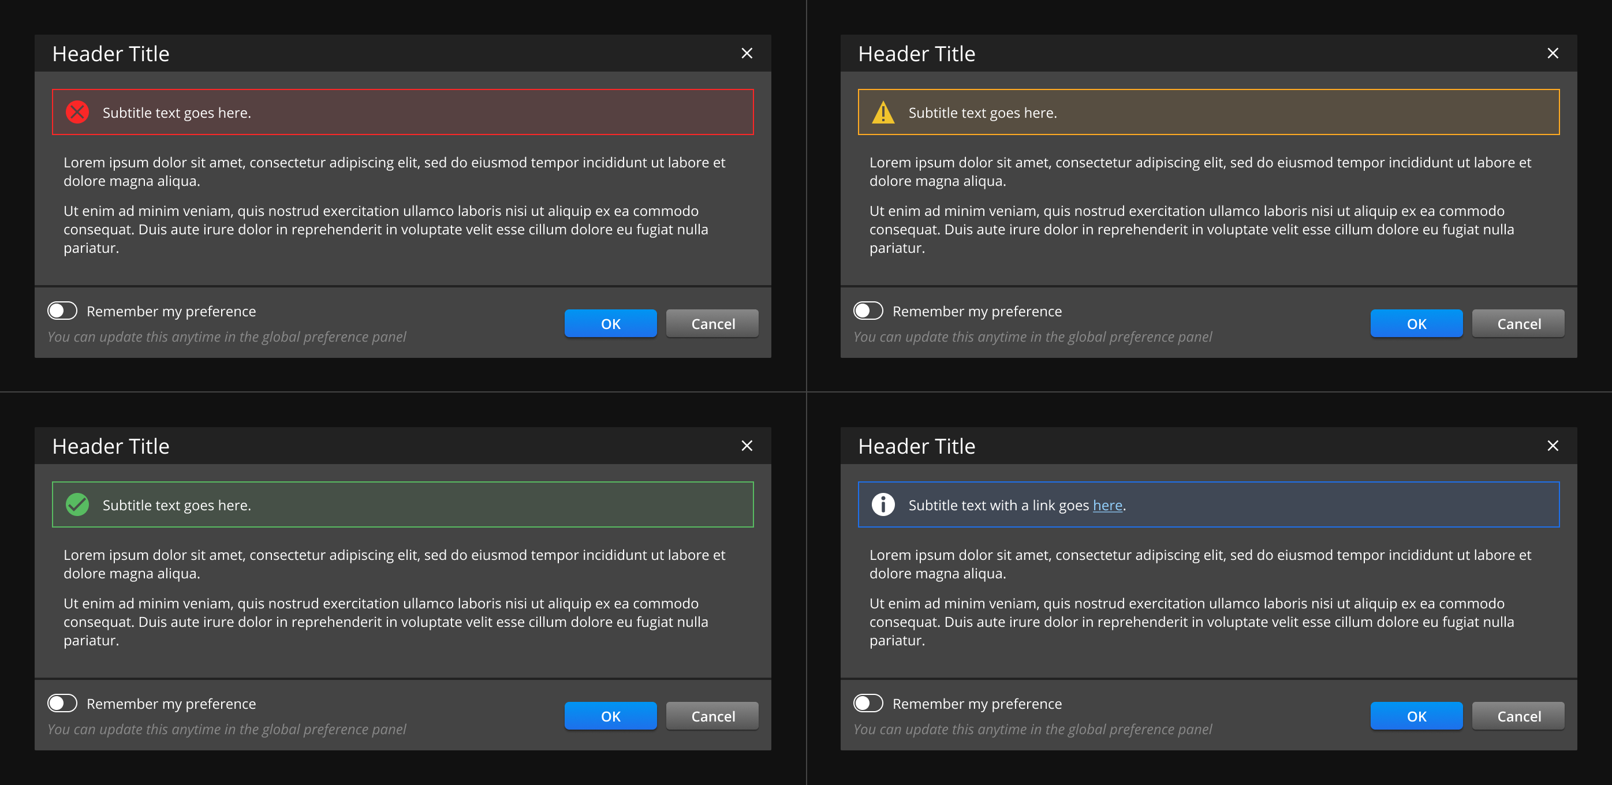Image resolution: width=1612 pixels, height=785 pixels.
Task: Confirm the warning dialog with OK
Action: click(1416, 323)
